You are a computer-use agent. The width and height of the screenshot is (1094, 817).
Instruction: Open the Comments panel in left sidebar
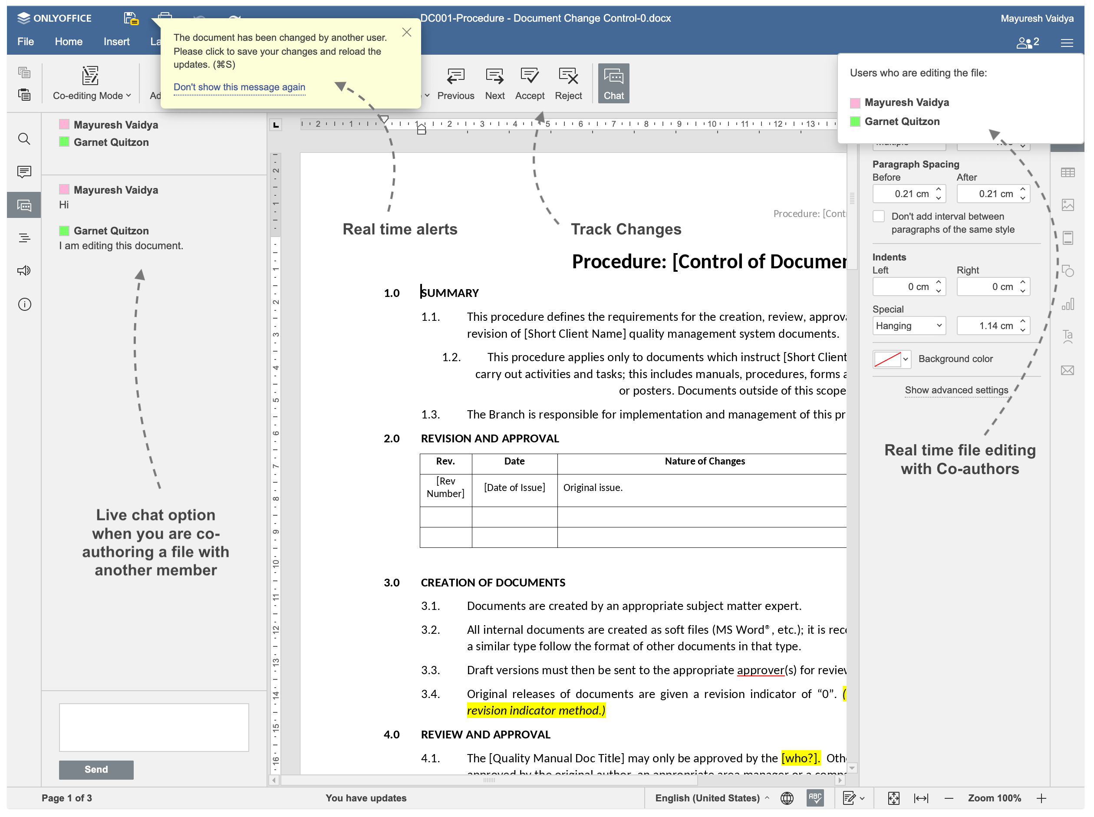pyautogui.click(x=24, y=171)
